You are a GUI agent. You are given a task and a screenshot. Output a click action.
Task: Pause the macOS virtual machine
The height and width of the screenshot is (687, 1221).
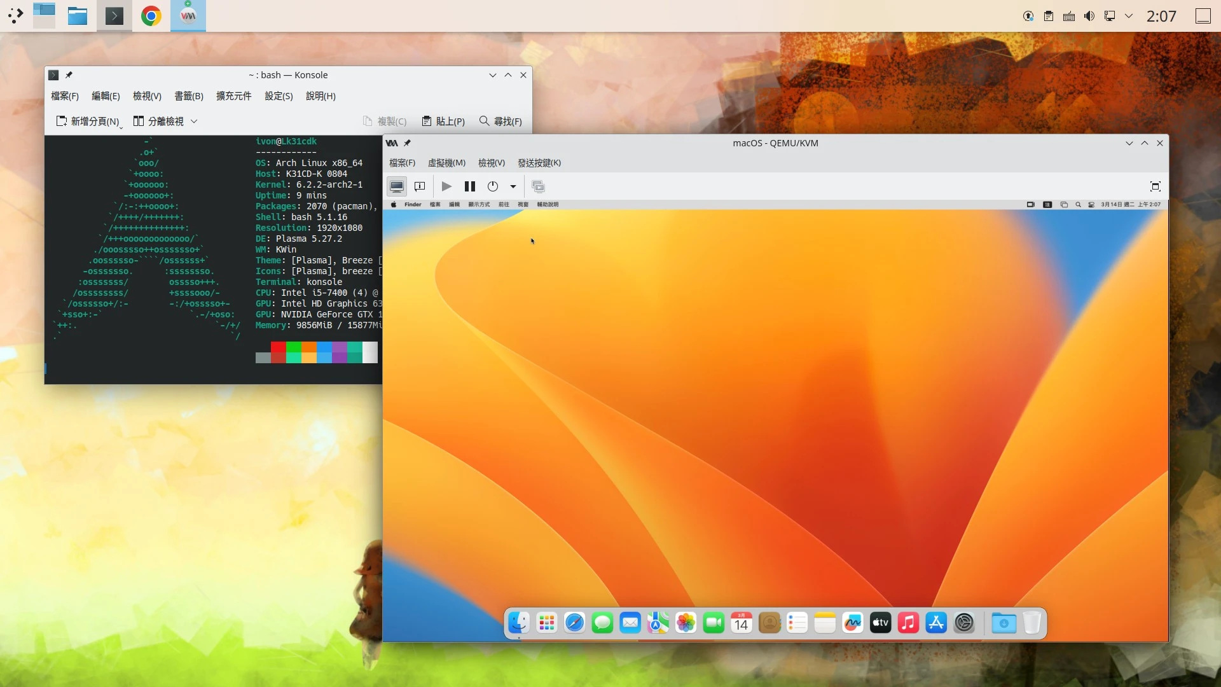tap(470, 186)
